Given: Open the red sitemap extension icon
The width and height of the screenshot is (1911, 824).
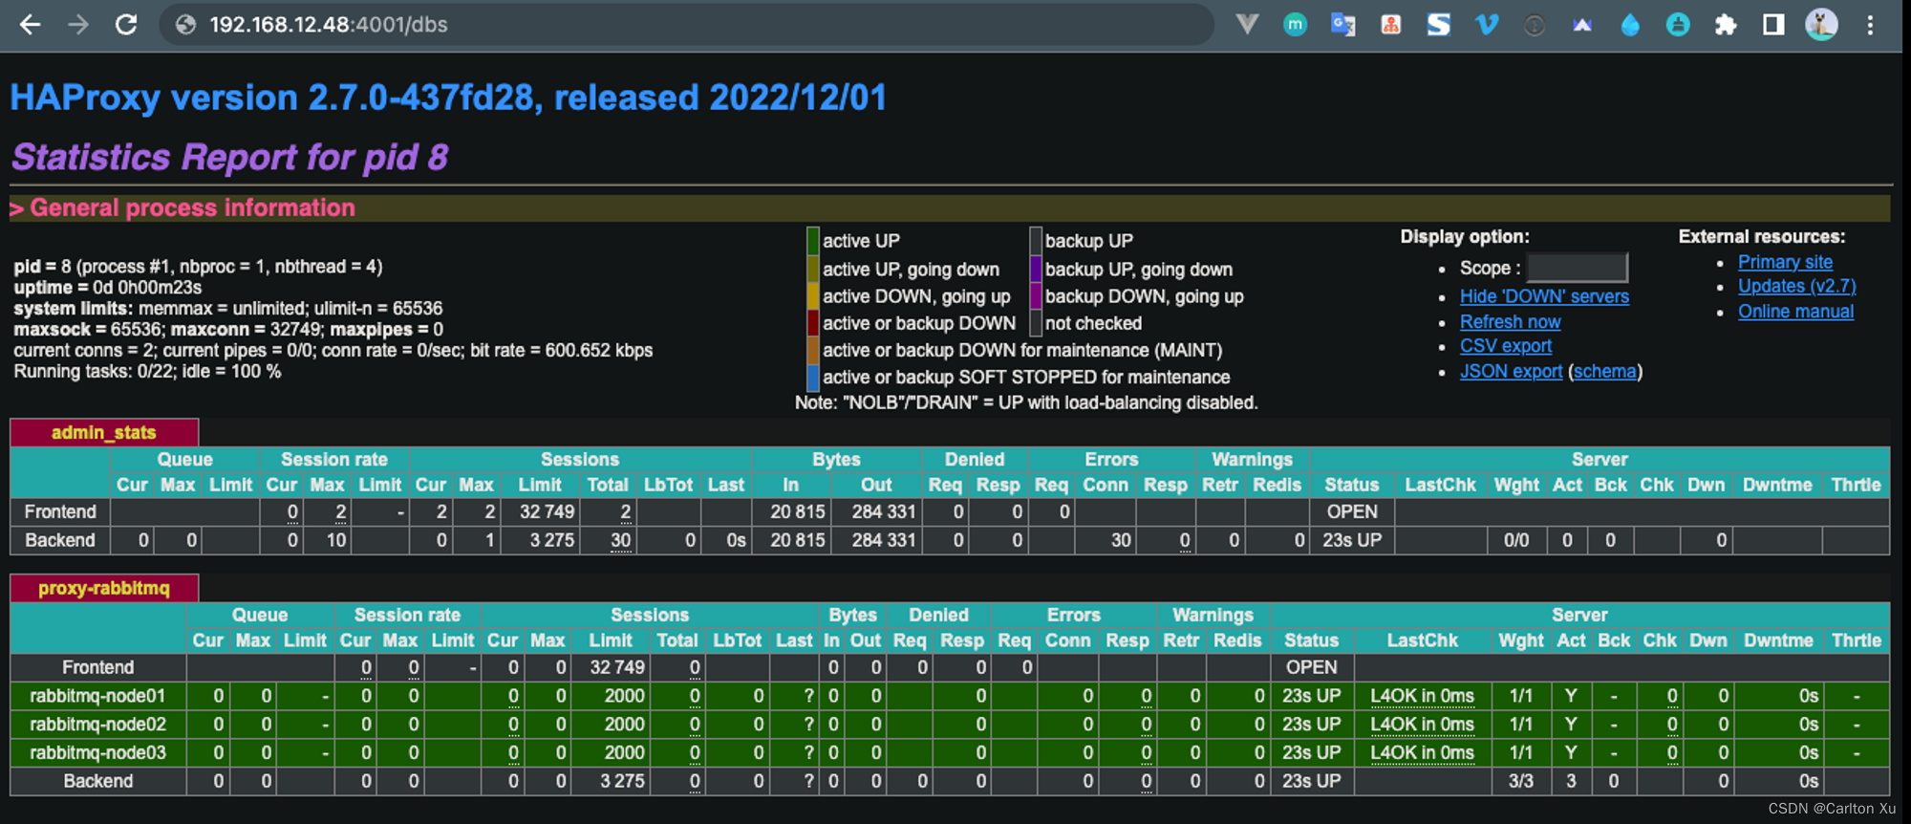Looking at the screenshot, I should tap(1391, 25).
